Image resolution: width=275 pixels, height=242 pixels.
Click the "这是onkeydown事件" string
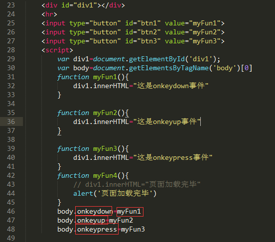(171, 86)
